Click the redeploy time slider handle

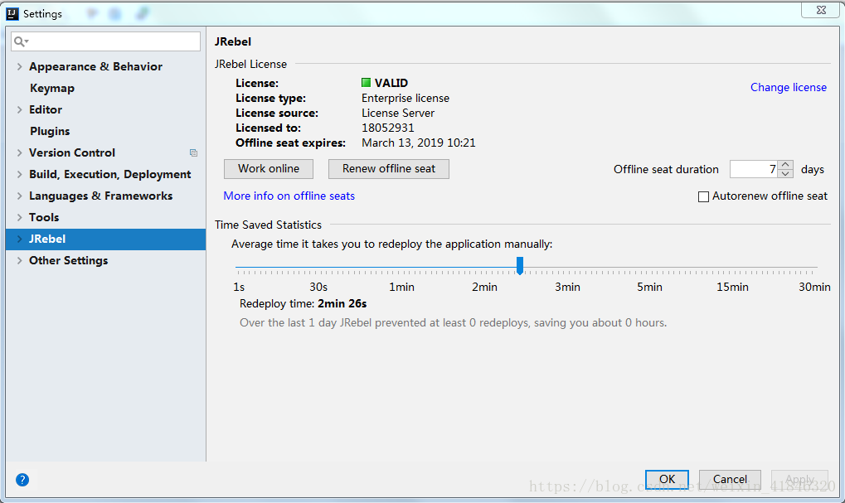tap(519, 265)
